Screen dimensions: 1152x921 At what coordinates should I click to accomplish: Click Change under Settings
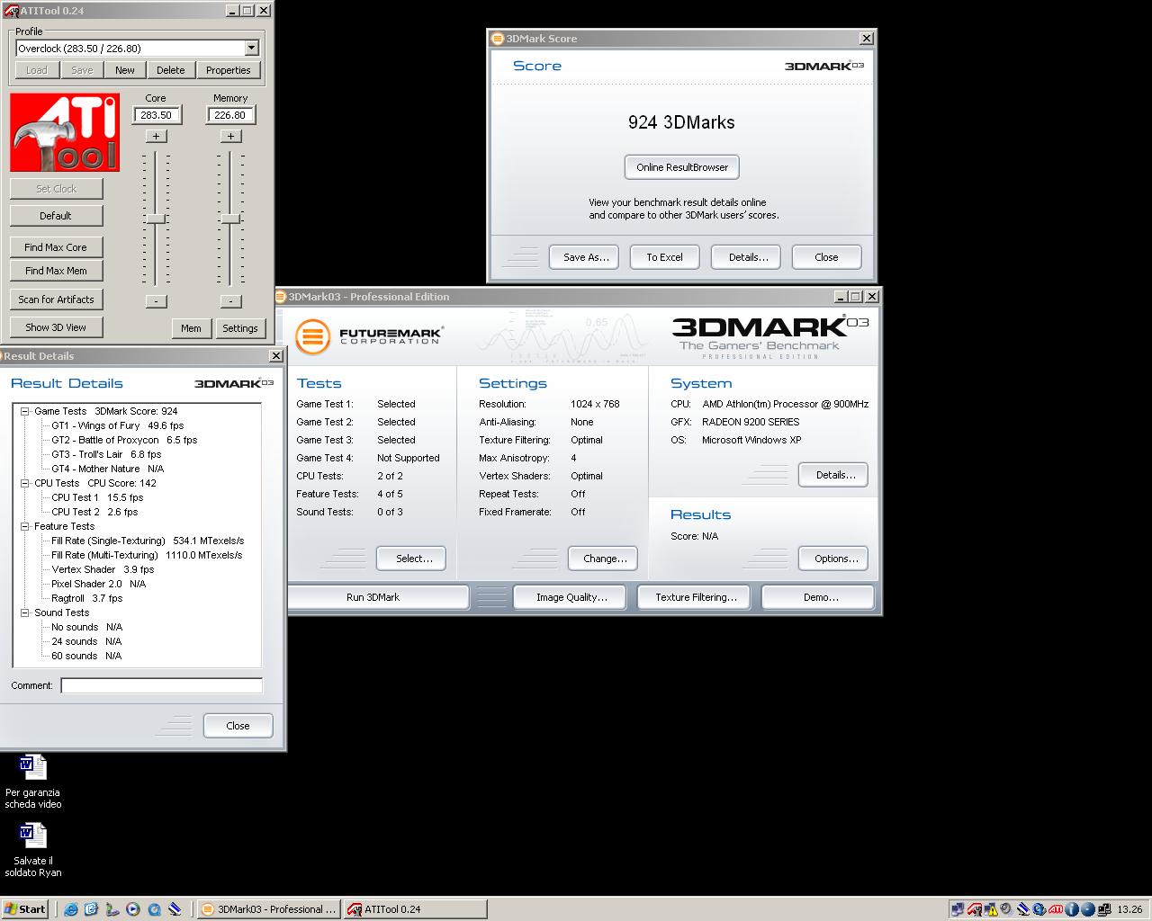coord(605,559)
